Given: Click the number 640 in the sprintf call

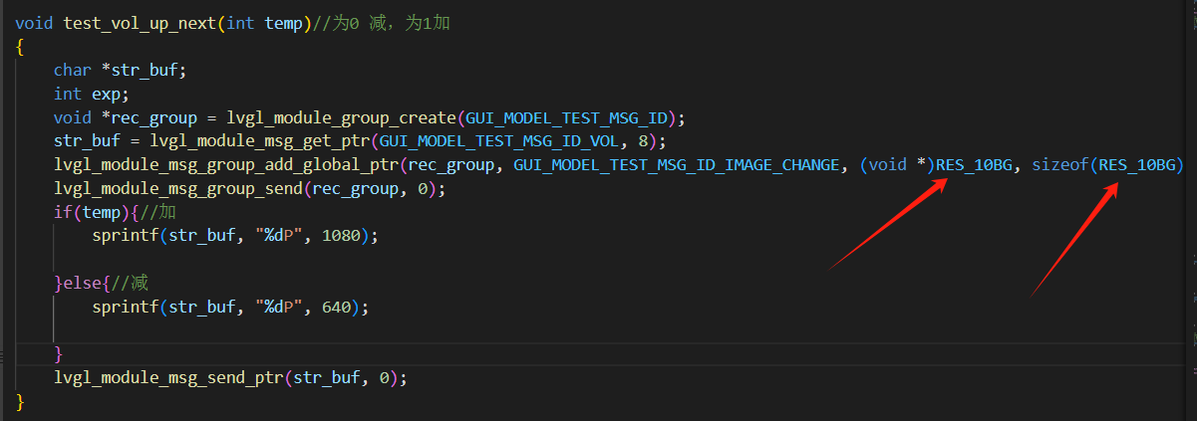Looking at the screenshot, I should [336, 308].
